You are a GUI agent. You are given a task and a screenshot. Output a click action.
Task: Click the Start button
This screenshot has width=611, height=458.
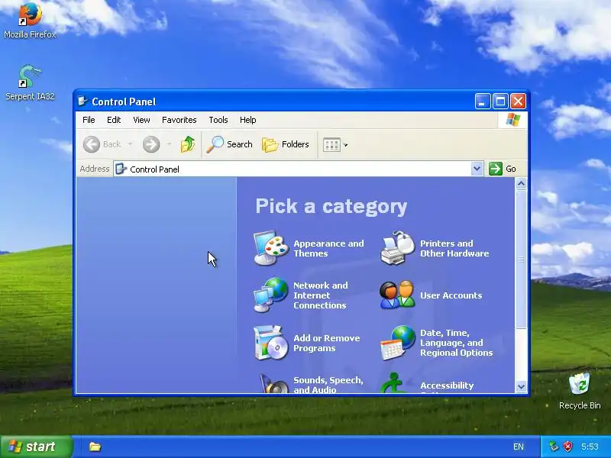tap(36, 447)
